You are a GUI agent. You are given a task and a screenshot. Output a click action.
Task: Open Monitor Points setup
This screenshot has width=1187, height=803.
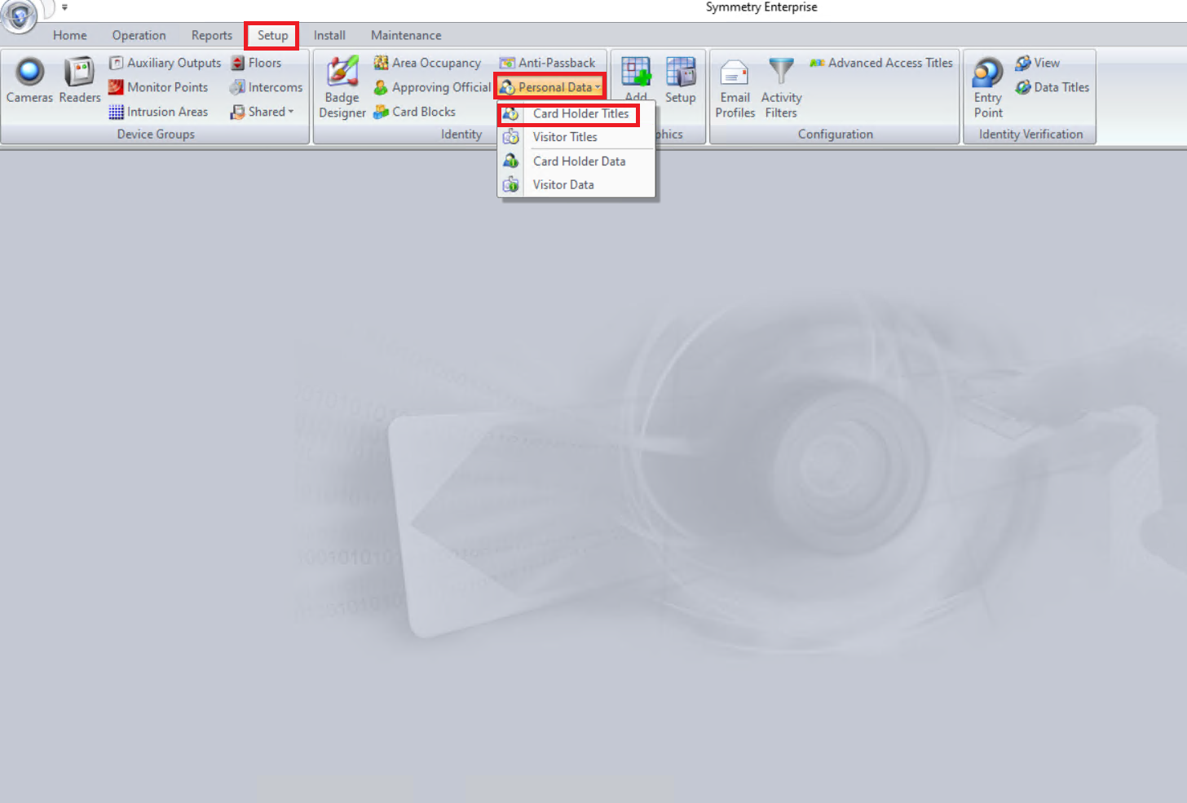tap(158, 87)
